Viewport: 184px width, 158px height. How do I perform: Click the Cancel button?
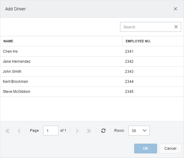pos(170,148)
